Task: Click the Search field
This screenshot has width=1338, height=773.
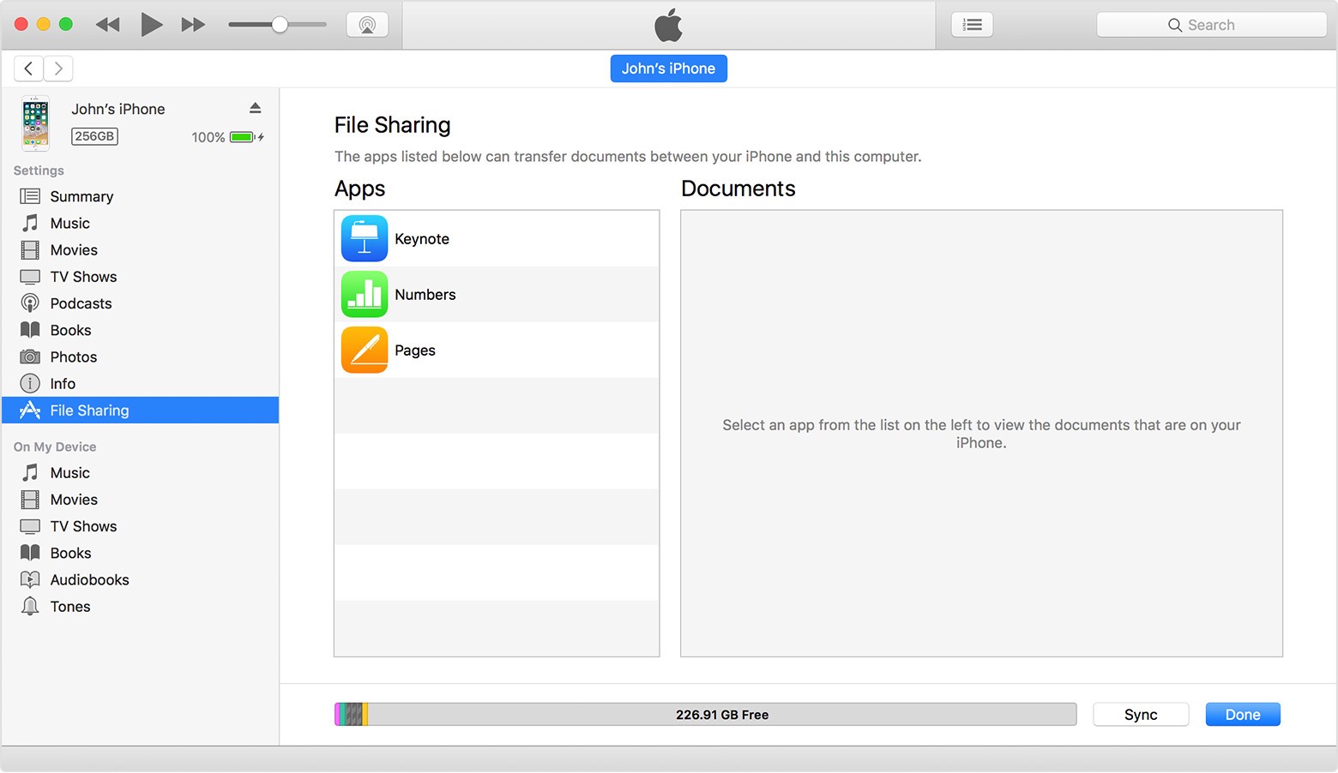Action: pos(1211,25)
